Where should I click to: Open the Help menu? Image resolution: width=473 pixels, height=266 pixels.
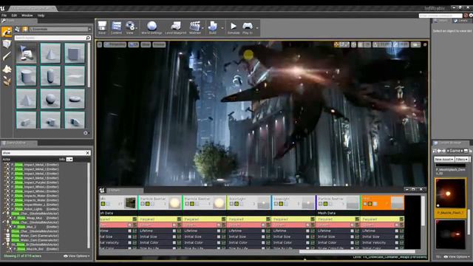tap(41, 16)
